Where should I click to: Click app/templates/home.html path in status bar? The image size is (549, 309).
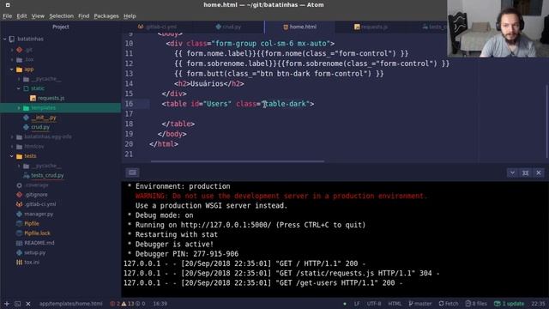(x=71, y=304)
